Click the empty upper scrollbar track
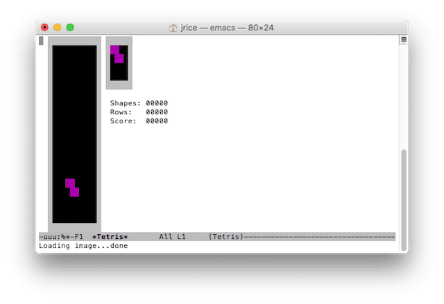 tap(403, 97)
